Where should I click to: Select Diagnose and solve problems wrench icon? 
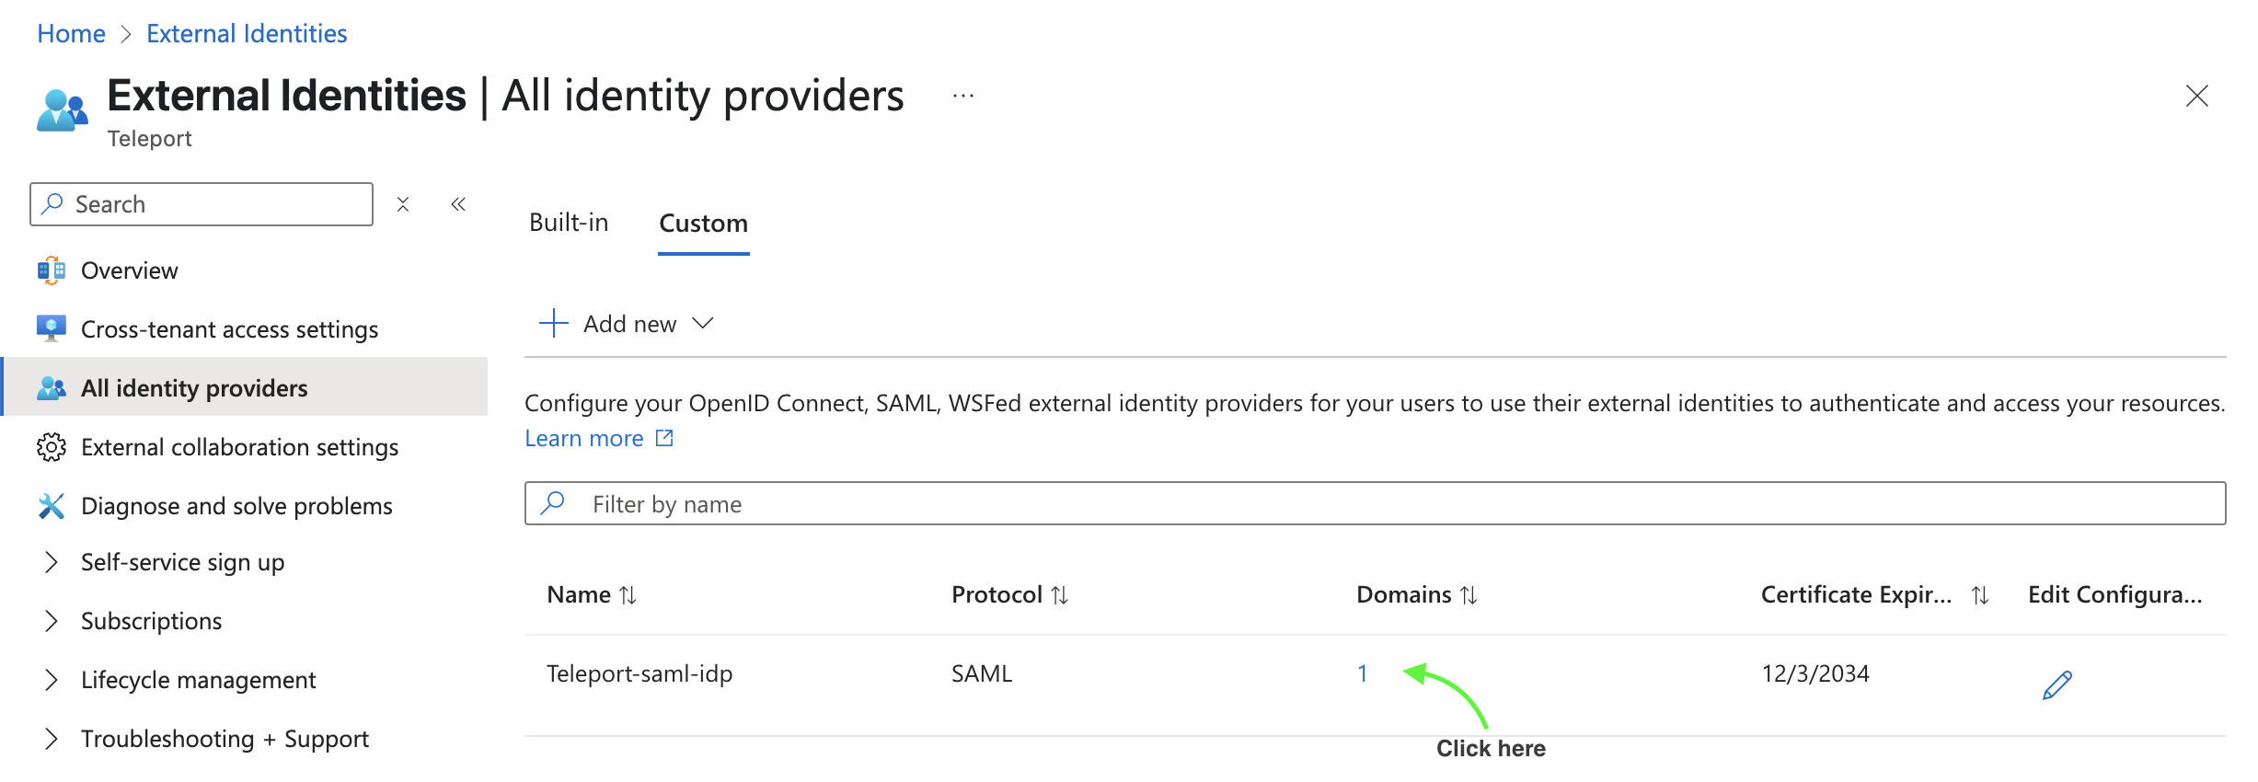(51, 505)
